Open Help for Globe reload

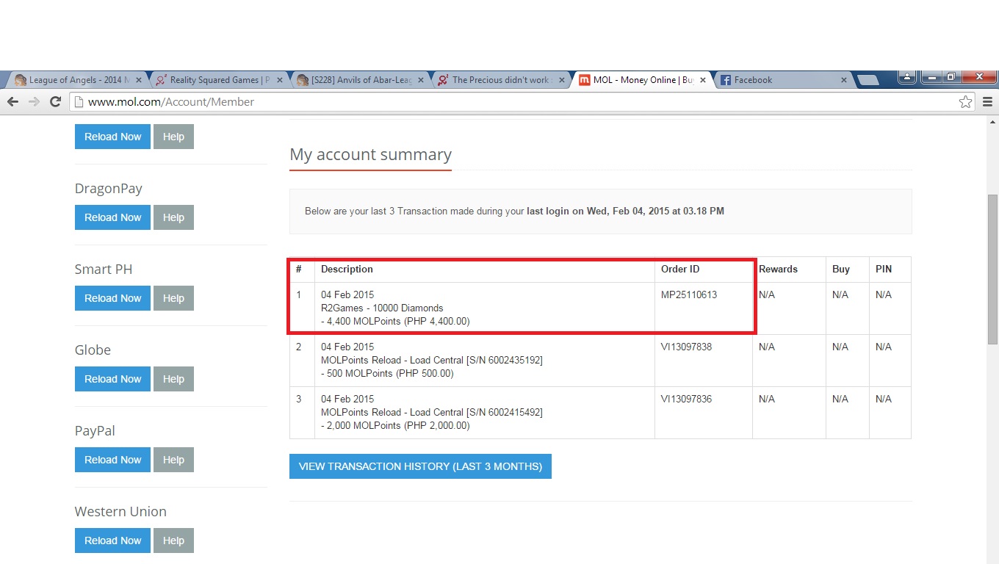(173, 379)
